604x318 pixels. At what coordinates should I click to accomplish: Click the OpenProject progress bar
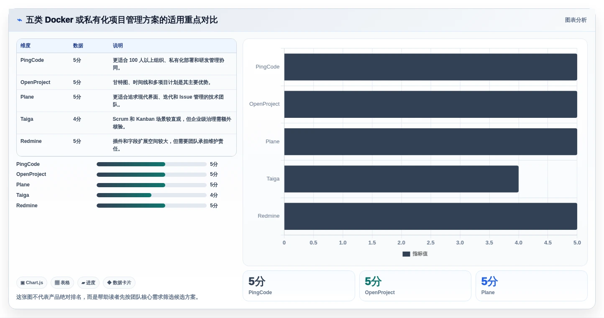coord(151,175)
